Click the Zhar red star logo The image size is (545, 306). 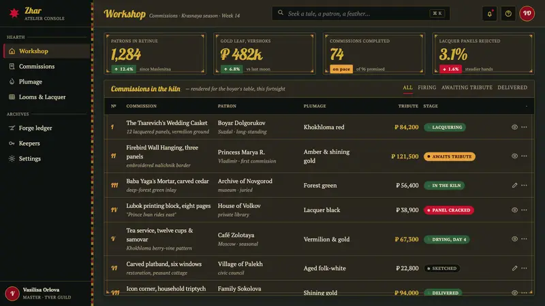point(14,13)
